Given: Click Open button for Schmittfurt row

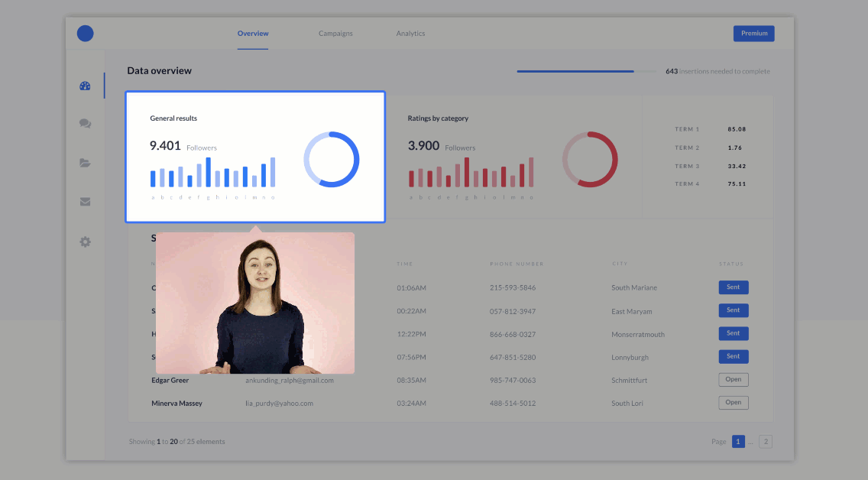Looking at the screenshot, I should (733, 379).
